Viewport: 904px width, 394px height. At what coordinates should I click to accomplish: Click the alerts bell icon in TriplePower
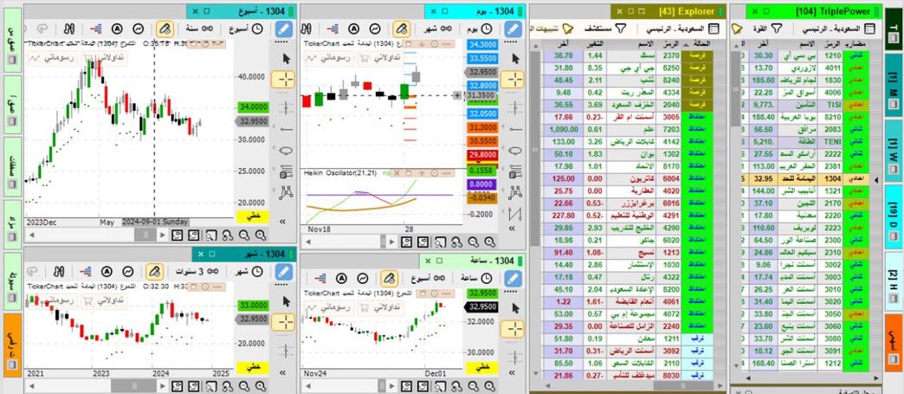(x=736, y=29)
